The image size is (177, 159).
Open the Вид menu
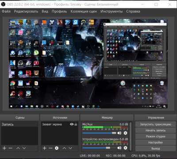tap(45, 11)
